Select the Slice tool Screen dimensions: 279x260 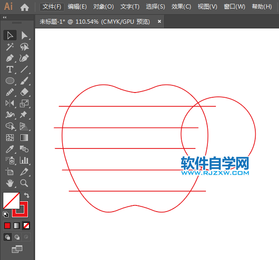(x=24, y=172)
